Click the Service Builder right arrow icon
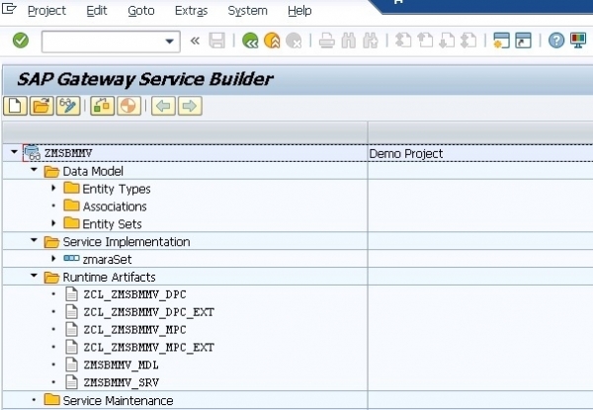593x410 pixels. [x=190, y=106]
